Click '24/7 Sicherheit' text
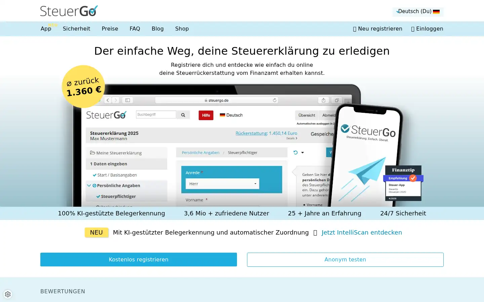The image size is (484, 302). (403, 213)
